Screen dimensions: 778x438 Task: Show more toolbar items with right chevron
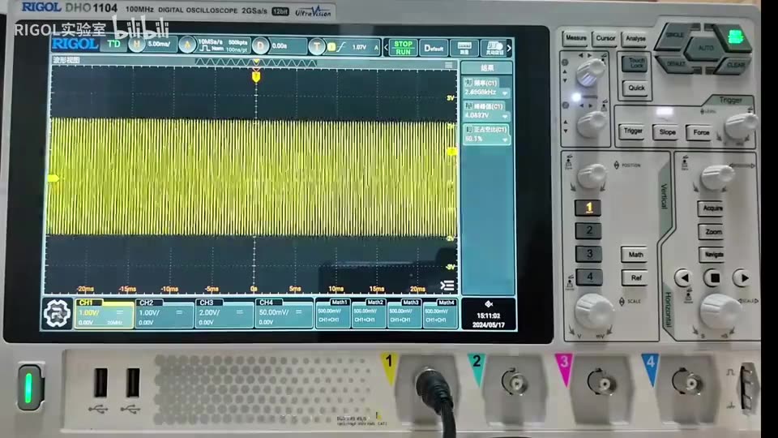[509, 48]
